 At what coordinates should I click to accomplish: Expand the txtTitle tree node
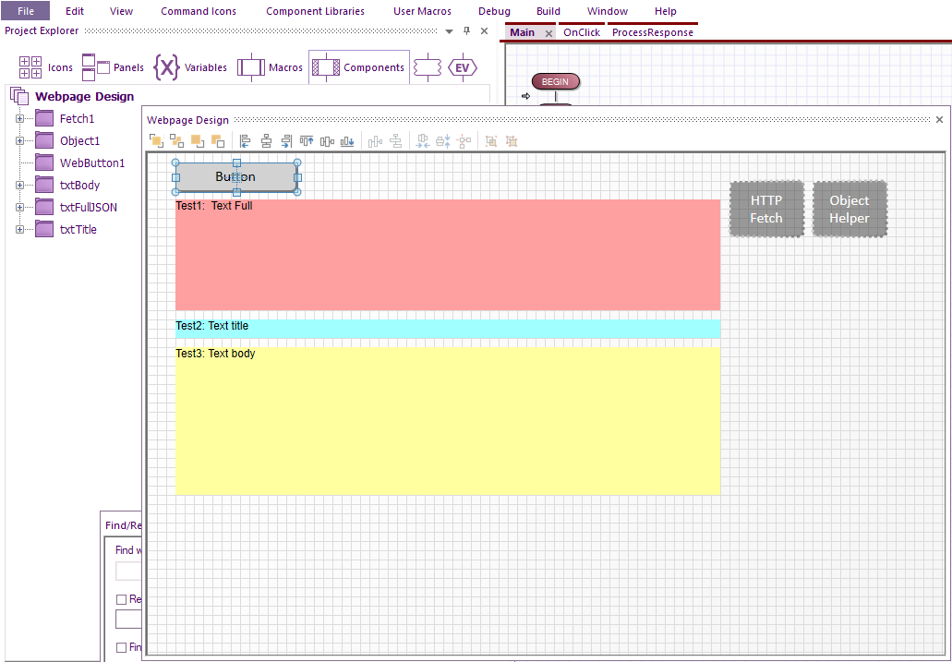pyautogui.click(x=20, y=230)
